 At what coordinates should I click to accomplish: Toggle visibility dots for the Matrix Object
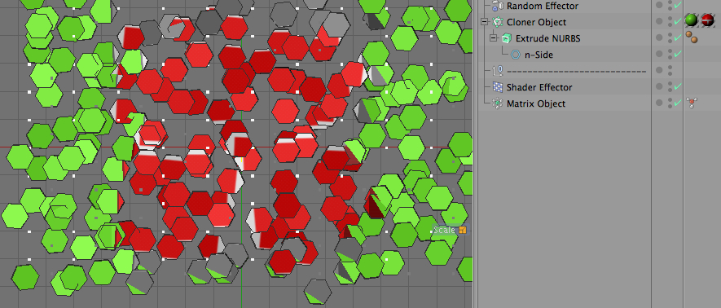670,103
